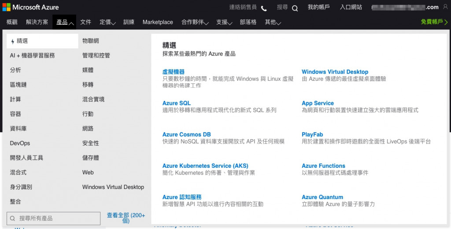Open the Marketplace nav item
Image resolution: width=451 pixels, height=229 pixels.
(x=158, y=22)
